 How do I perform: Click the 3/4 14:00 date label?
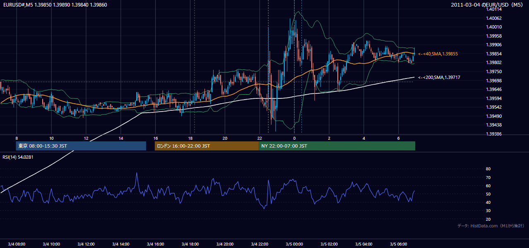tap(121, 244)
